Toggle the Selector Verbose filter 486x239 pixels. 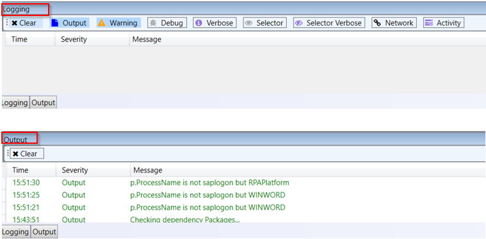(329, 23)
